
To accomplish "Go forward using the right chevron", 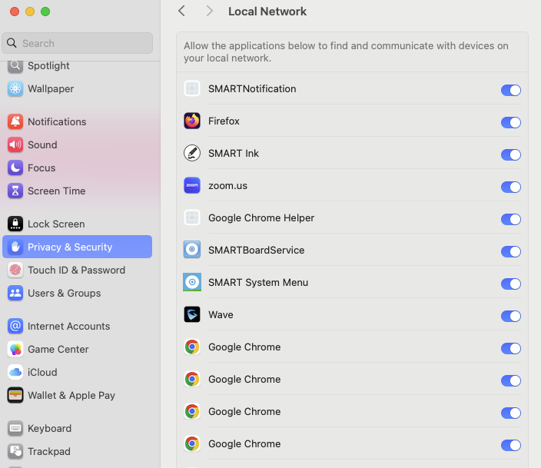I will pyautogui.click(x=210, y=12).
